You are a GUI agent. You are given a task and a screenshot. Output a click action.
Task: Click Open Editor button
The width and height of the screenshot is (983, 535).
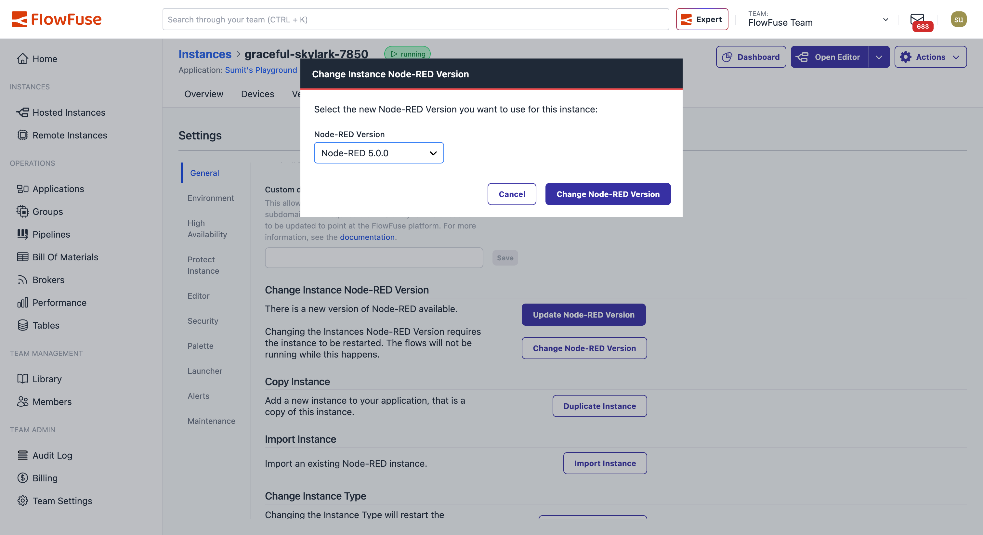pos(829,57)
